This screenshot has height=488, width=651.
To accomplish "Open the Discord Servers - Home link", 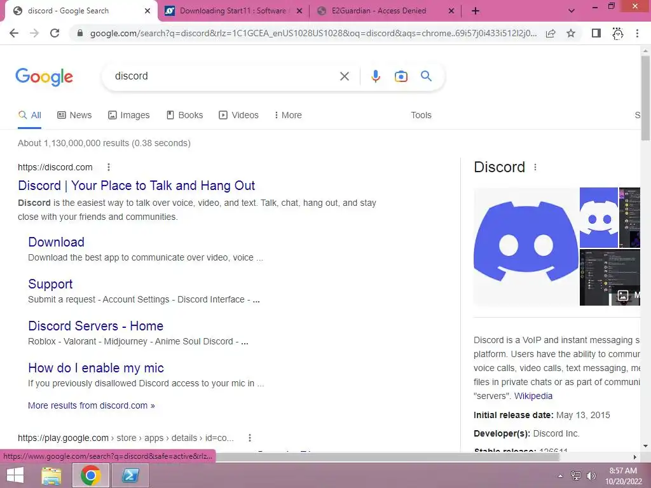I will pos(95,326).
